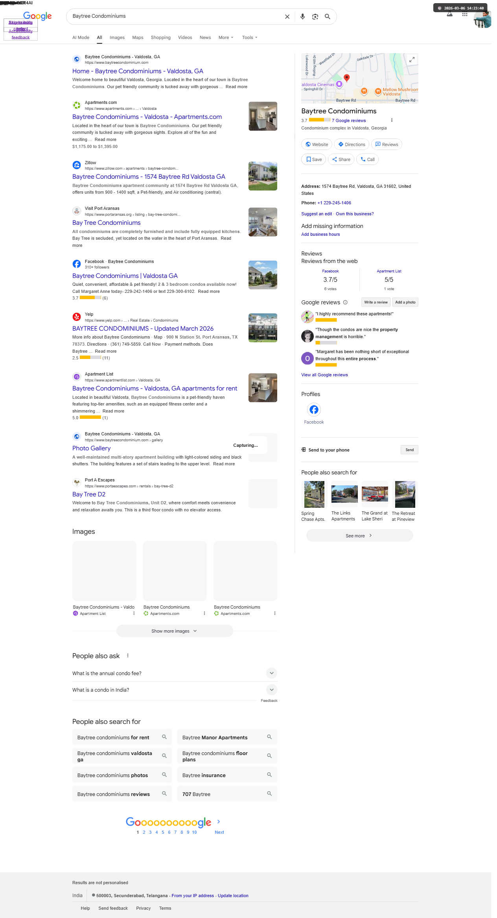Click search icon for Baytree condominiums for rent
This screenshot has height=918, width=497.
pos(164,737)
